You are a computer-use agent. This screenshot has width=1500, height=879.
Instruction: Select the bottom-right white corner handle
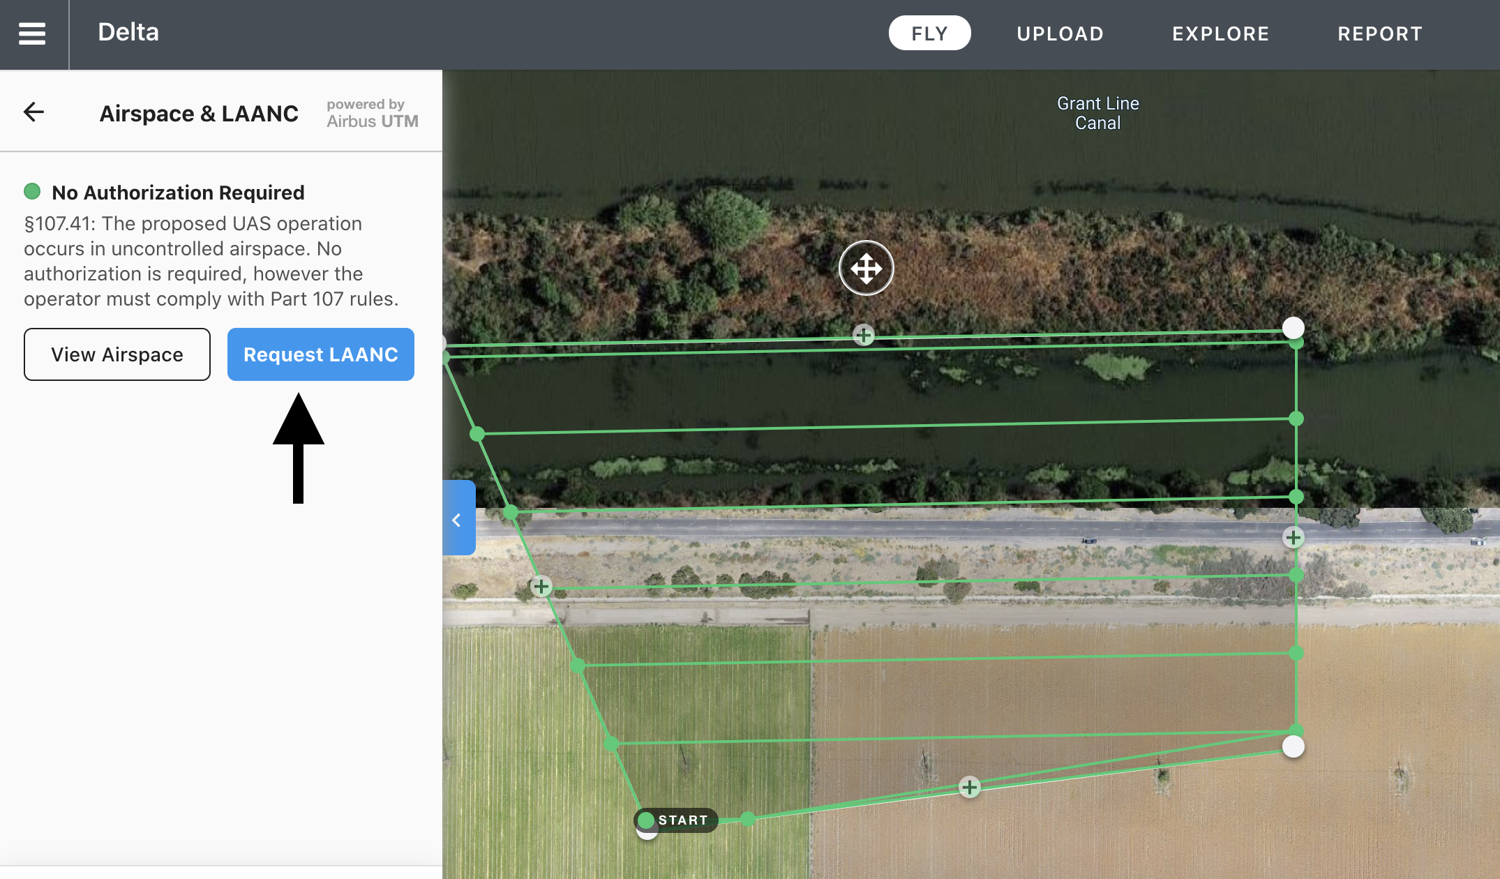1293,746
